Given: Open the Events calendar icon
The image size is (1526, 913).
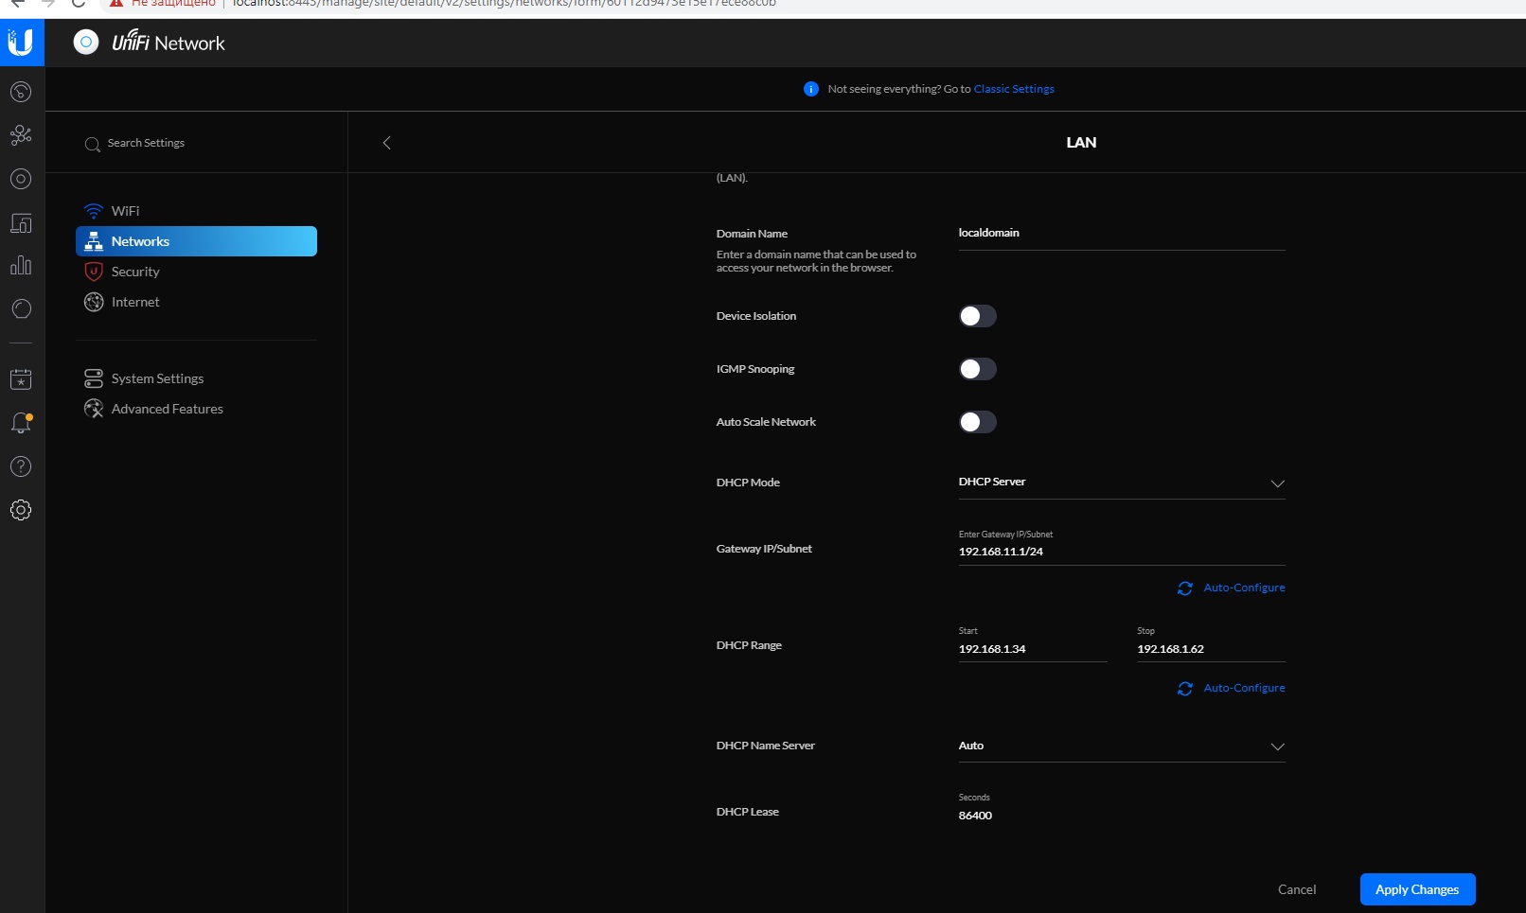Looking at the screenshot, I should pyautogui.click(x=21, y=379).
